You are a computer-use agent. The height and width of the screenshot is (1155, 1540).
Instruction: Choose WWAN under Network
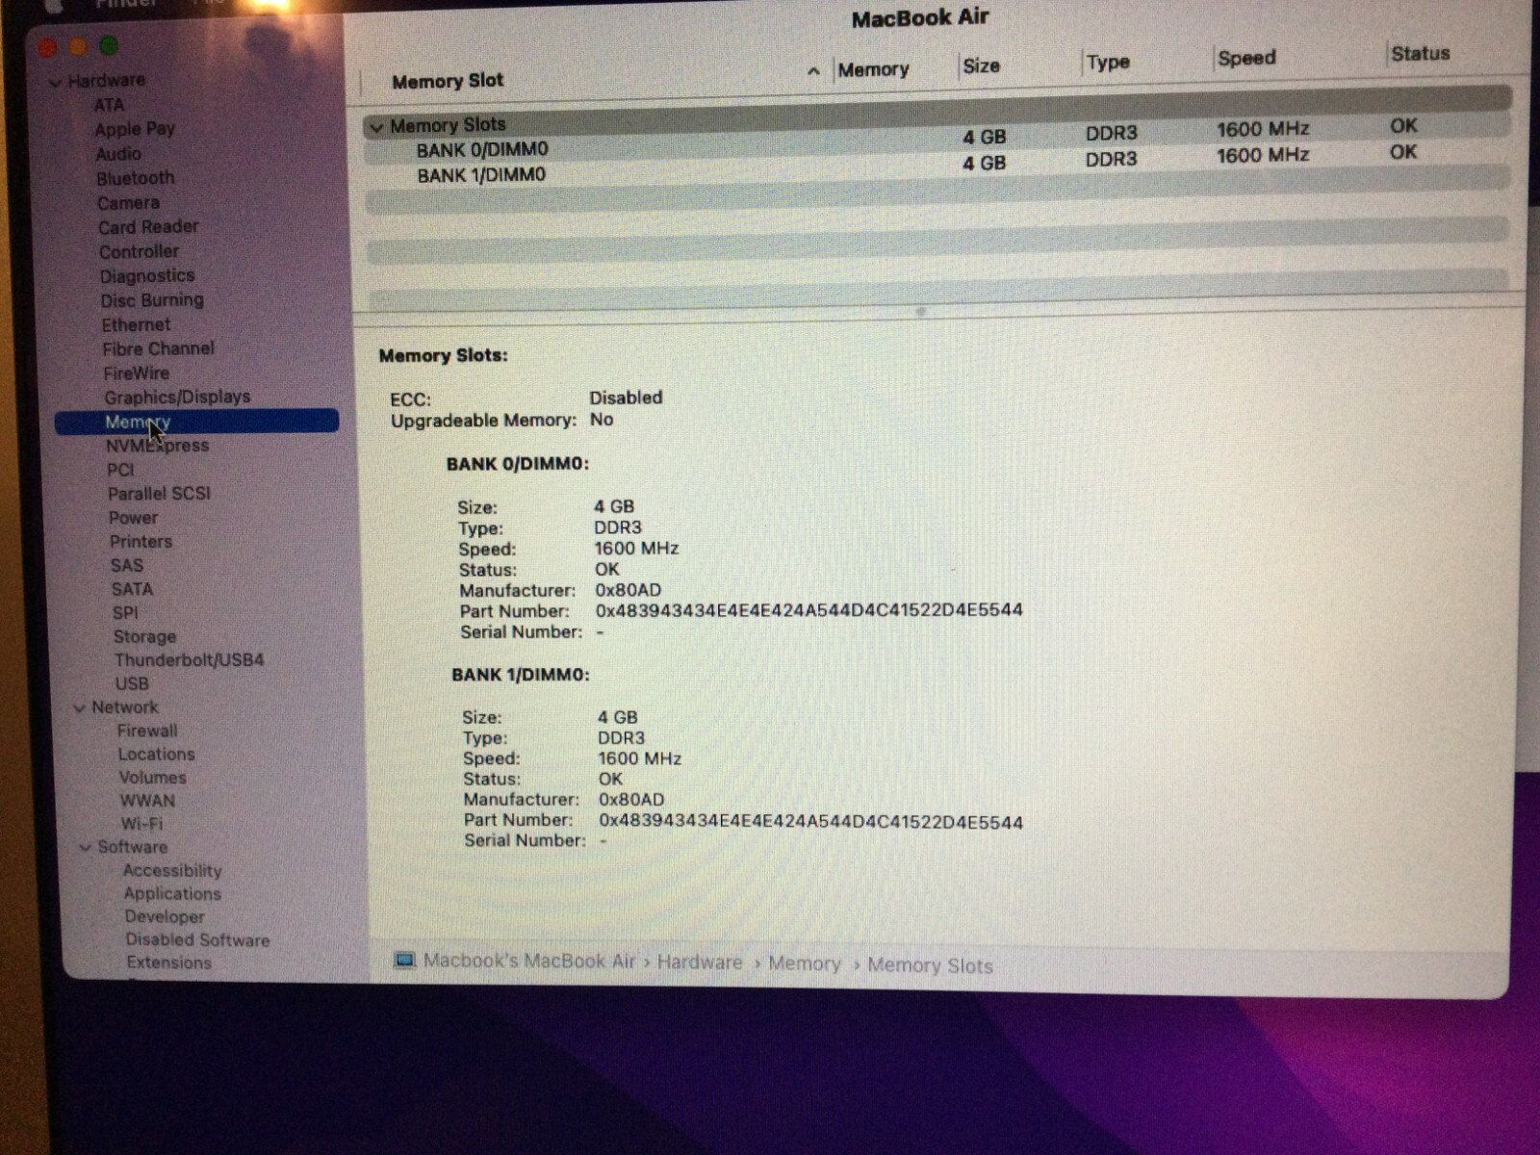[x=147, y=801]
